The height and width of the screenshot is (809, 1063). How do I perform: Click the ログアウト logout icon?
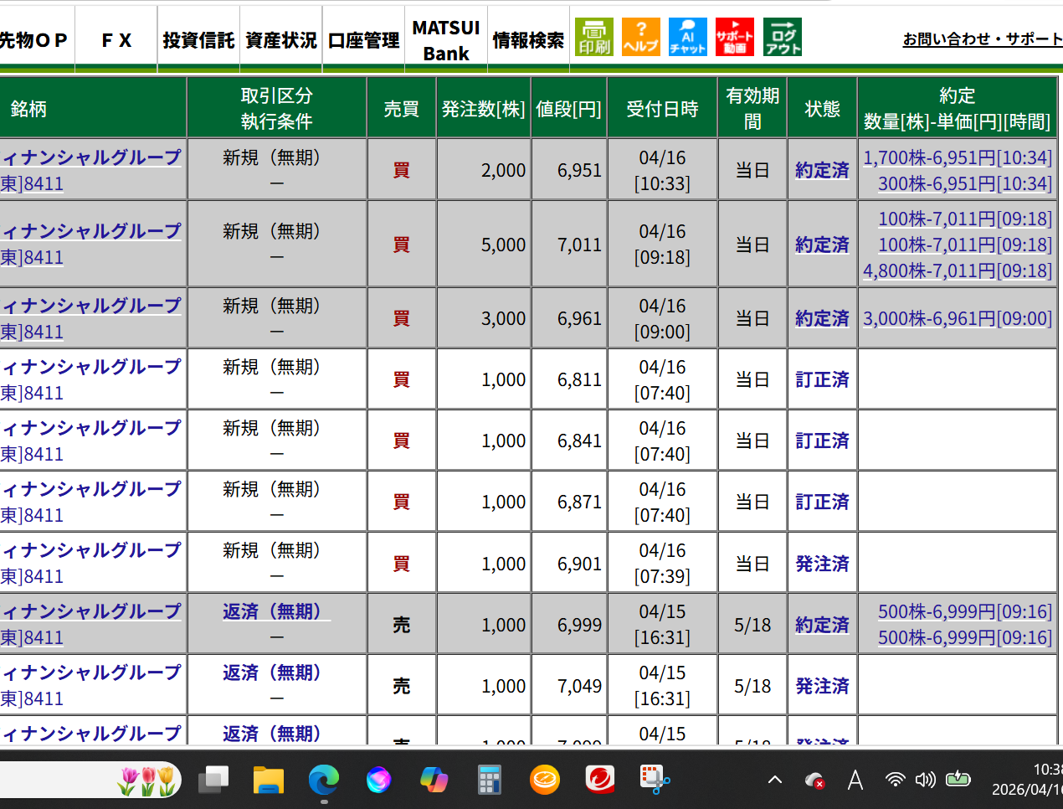(783, 37)
